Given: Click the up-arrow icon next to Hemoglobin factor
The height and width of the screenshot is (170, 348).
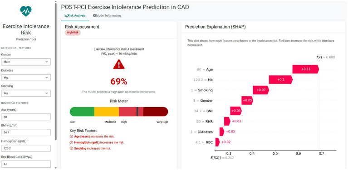Looking at the screenshot, I should [71, 142].
